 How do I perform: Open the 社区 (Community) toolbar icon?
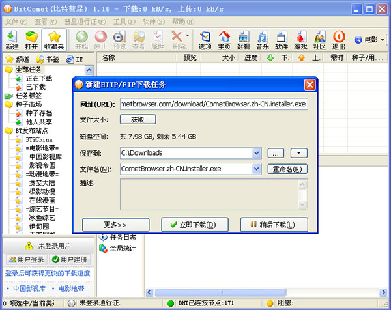point(320,40)
